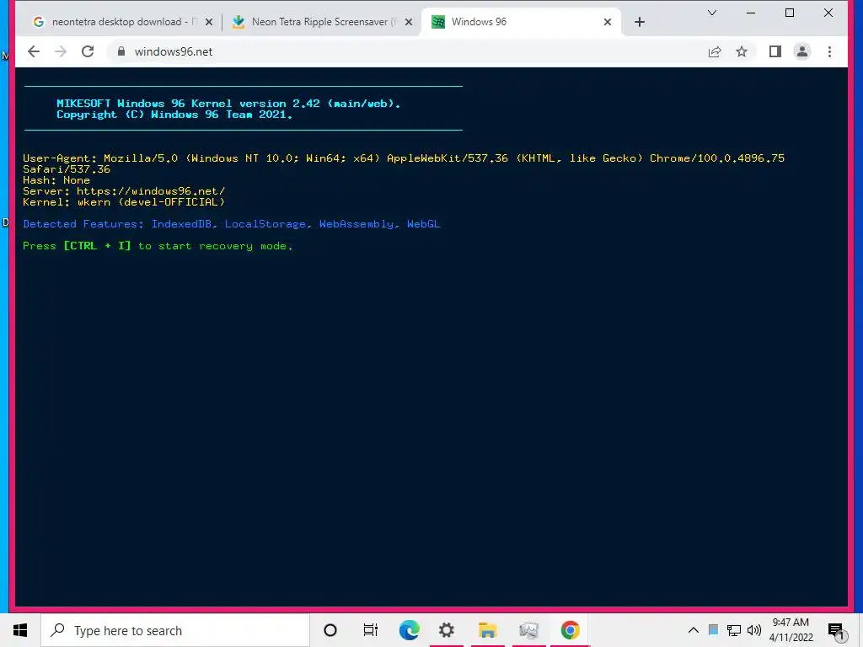
Task: Click the 'Kernel: wkern (devel-OFFICIAL)' line
Action: (124, 202)
